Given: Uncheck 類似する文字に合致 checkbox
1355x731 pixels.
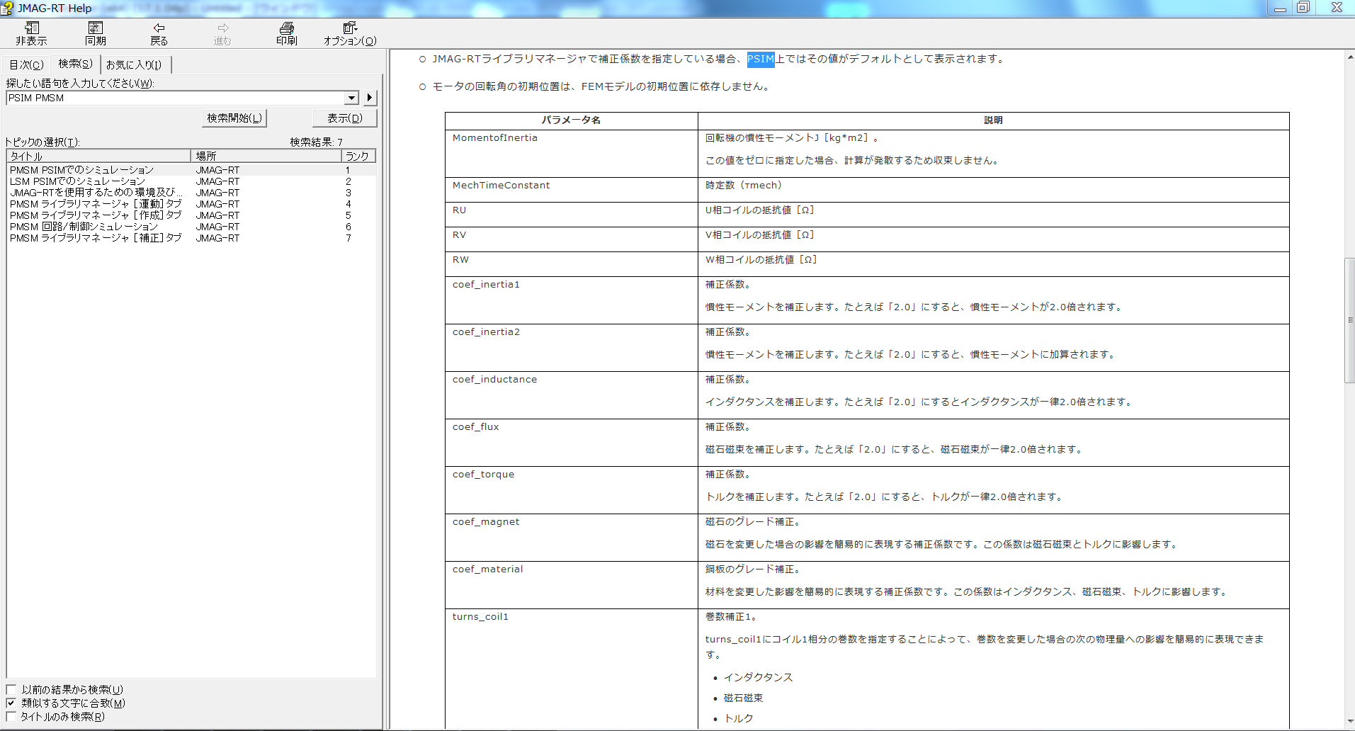Looking at the screenshot, I should click(x=11, y=703).
